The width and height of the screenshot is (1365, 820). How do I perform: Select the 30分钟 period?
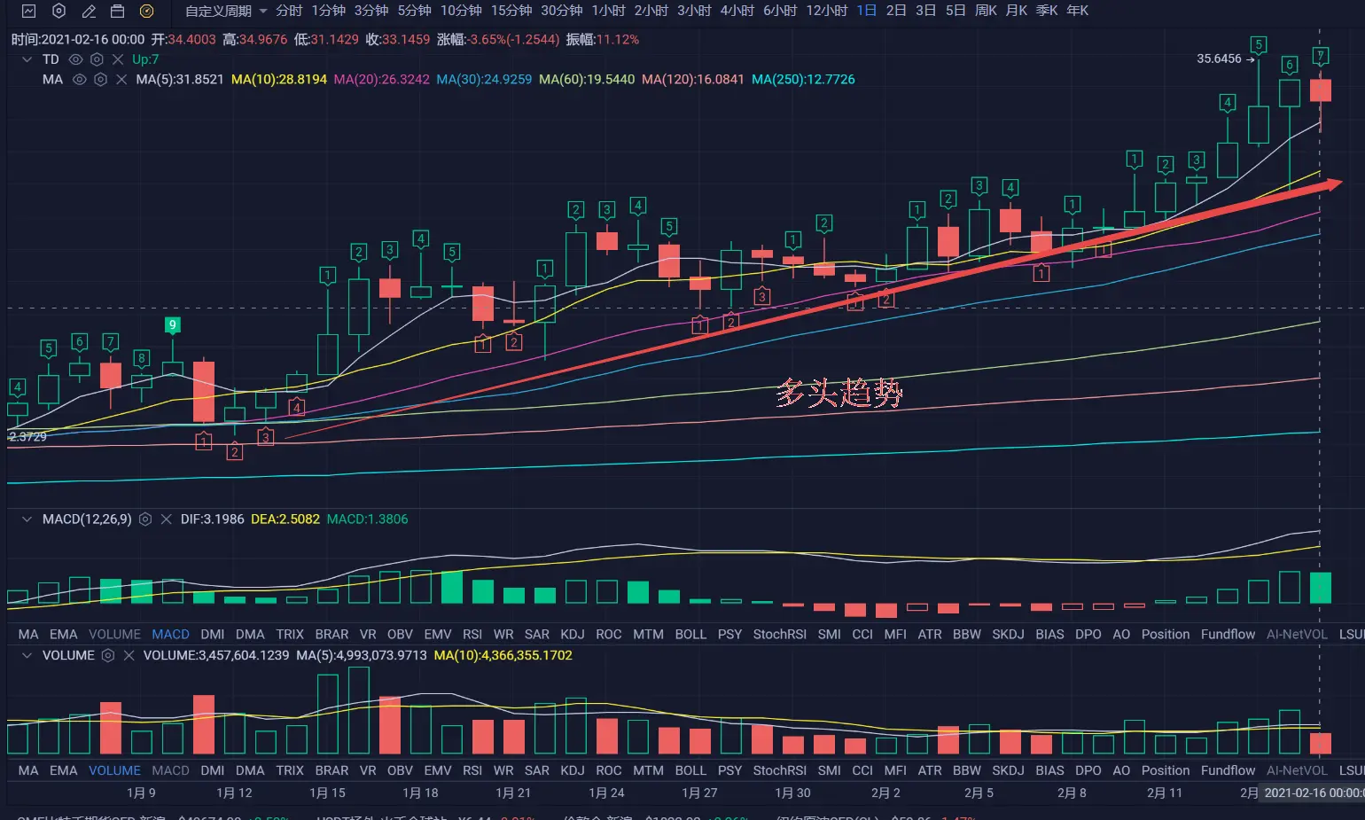(562, 11)
